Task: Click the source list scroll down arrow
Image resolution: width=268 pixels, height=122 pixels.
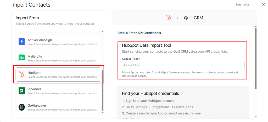Action: point(102,113)
